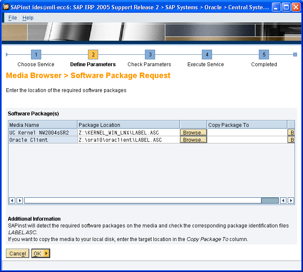303x272 pixels.
Task: Click step 4 Execute Service box
Action: 207,55
